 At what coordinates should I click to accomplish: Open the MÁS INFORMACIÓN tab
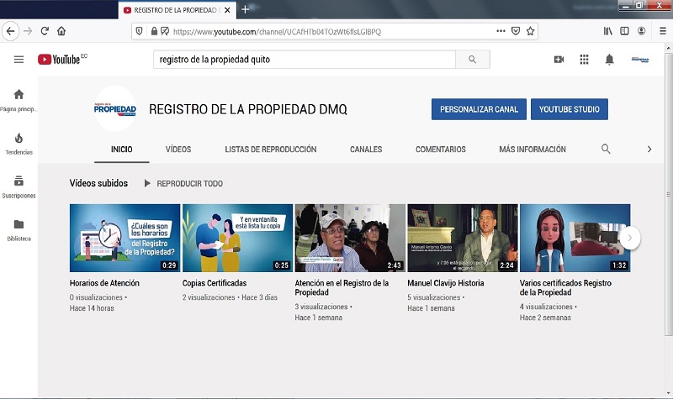tap(533, 150)
